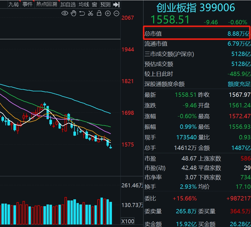Open the 九转 indicator tab
Screen dimensions: 251x227
(13, 4)
